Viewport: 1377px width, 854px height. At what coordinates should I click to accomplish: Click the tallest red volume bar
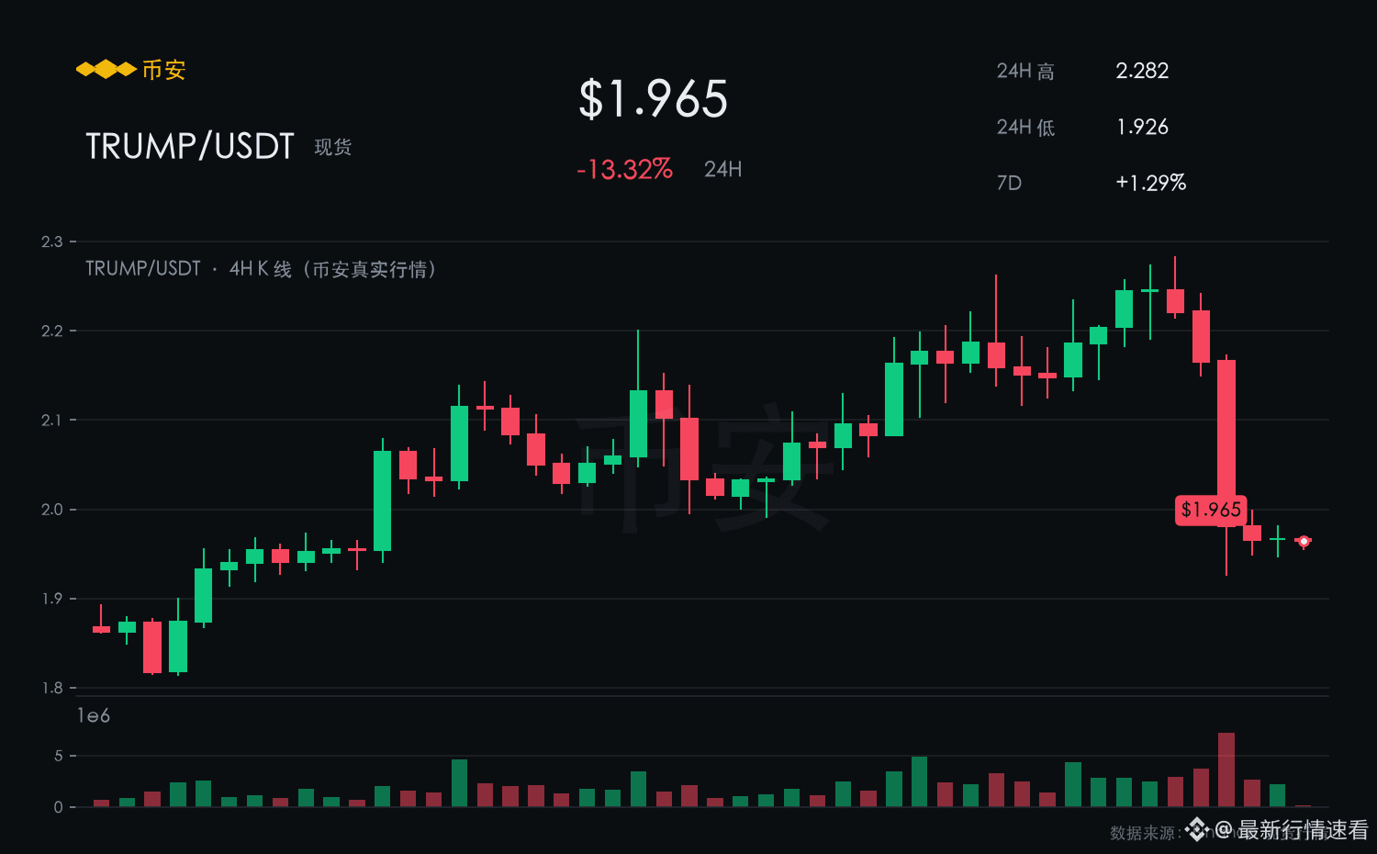[x=1226, y=770]
